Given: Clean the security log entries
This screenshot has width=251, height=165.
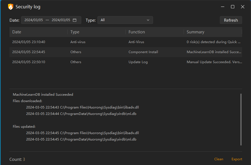Looking at the screenshot, I should [219, 159].
